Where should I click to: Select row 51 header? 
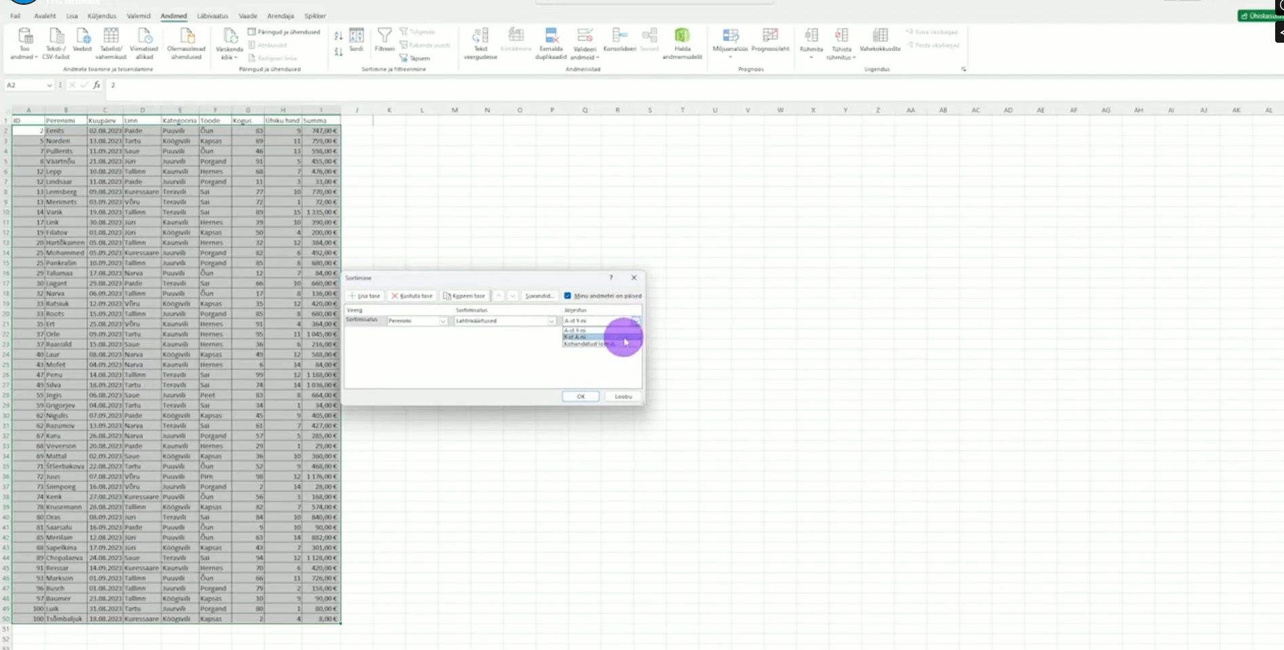pyautogui.click(x=5, y=629)
